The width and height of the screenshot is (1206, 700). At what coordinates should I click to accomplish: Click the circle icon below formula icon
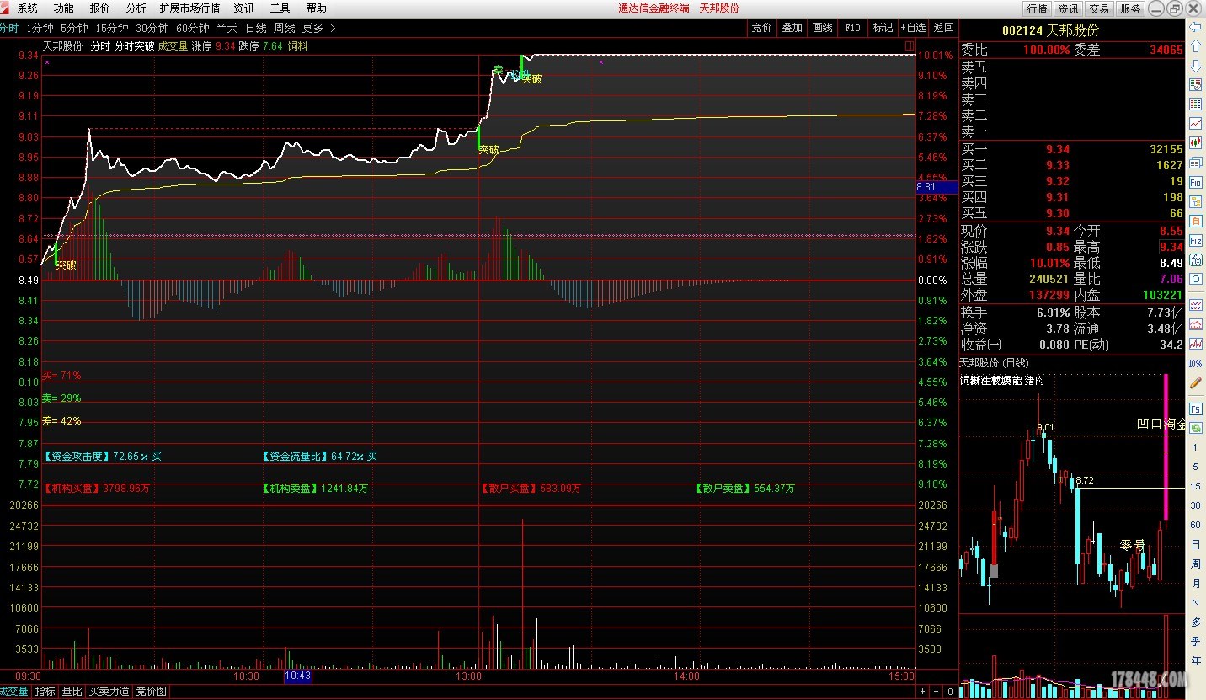click(x=1195, y=280)
